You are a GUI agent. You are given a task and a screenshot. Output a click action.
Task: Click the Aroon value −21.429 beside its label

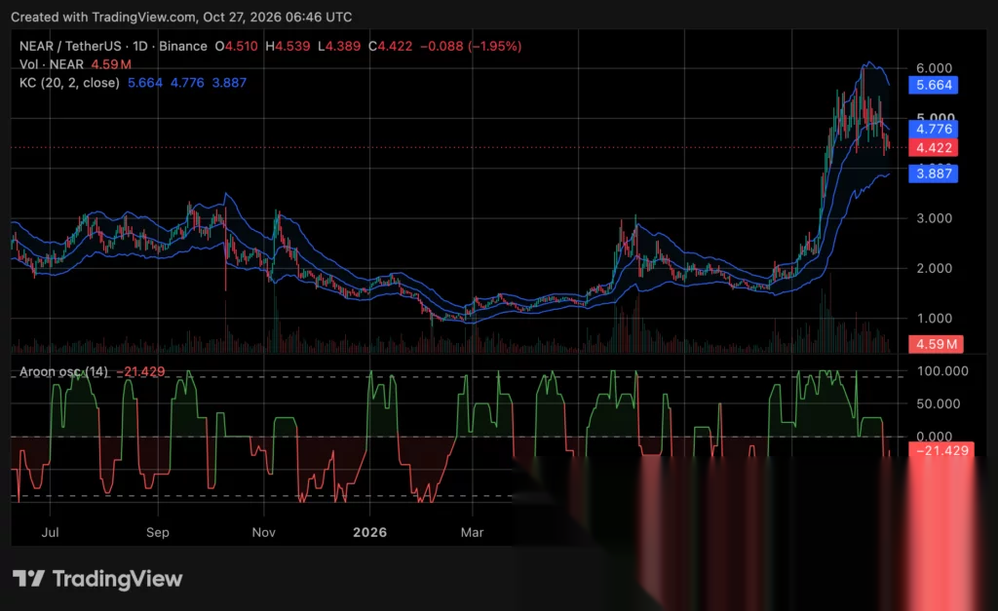click(x=140, y=371)
